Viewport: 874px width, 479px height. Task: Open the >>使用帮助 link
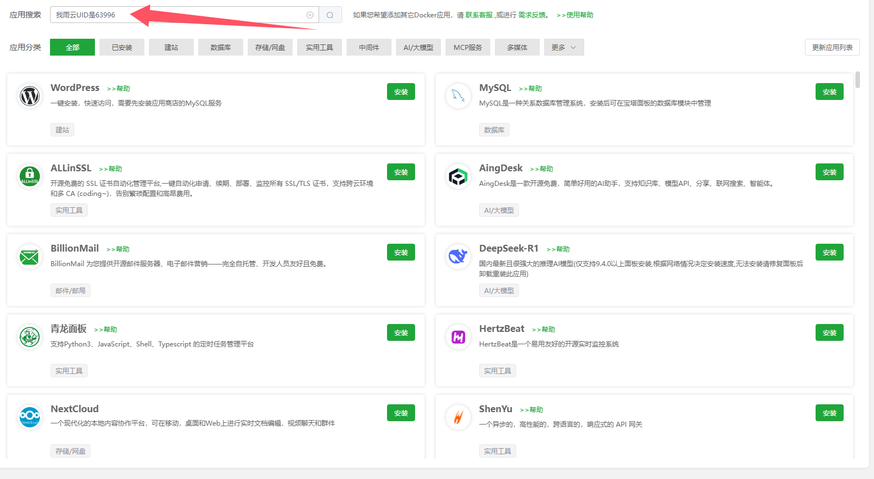(x=575, y=15)
